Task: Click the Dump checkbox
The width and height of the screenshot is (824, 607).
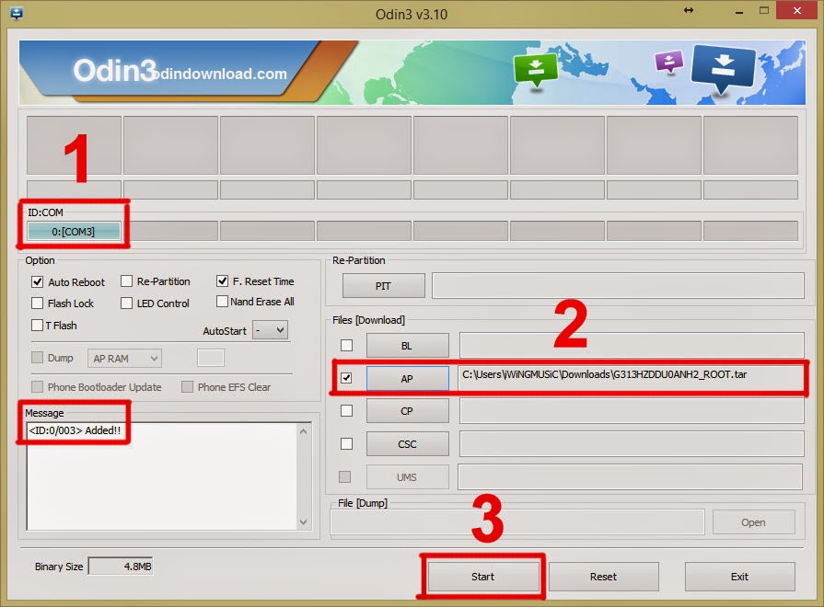Action: (38, 358)
